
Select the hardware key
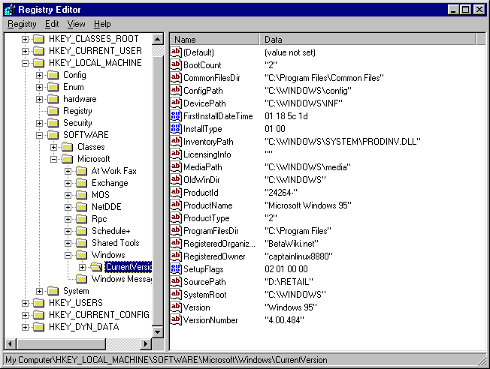pyautogui.click(x=80, y=99)
